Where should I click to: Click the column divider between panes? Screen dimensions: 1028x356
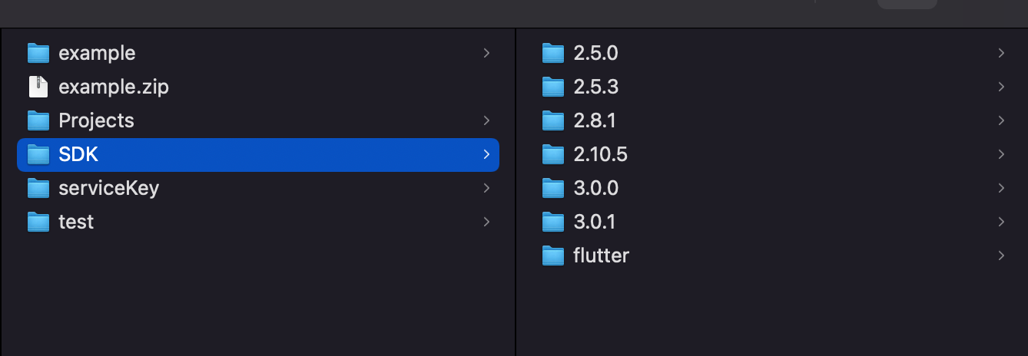pos(515,192)
